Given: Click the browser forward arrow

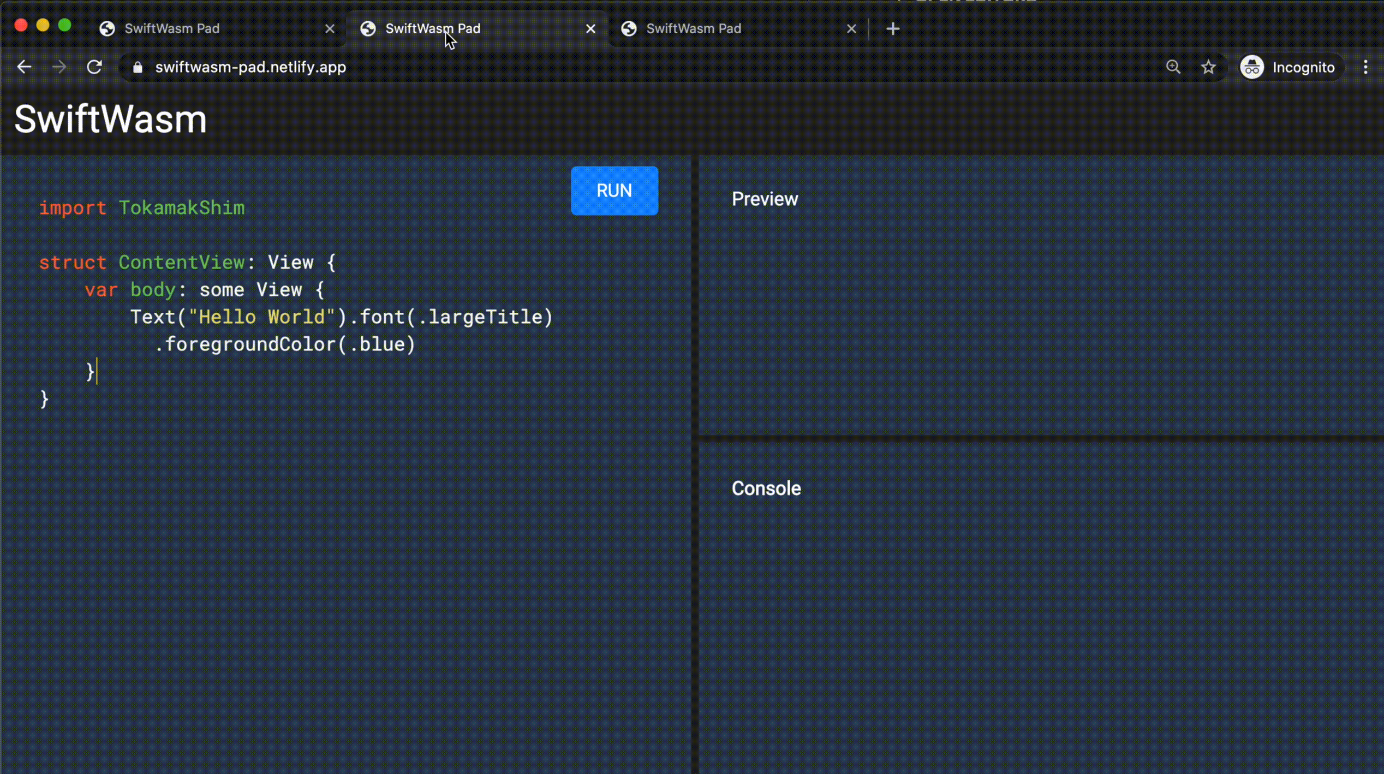Looking at the screenshot, I should [59, 67].
